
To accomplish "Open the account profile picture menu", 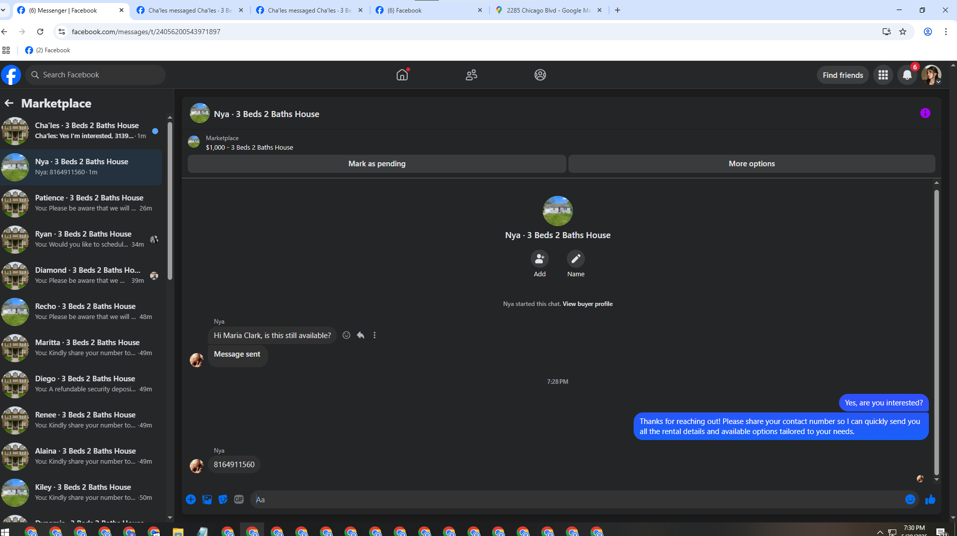I will tap(931, 75).
